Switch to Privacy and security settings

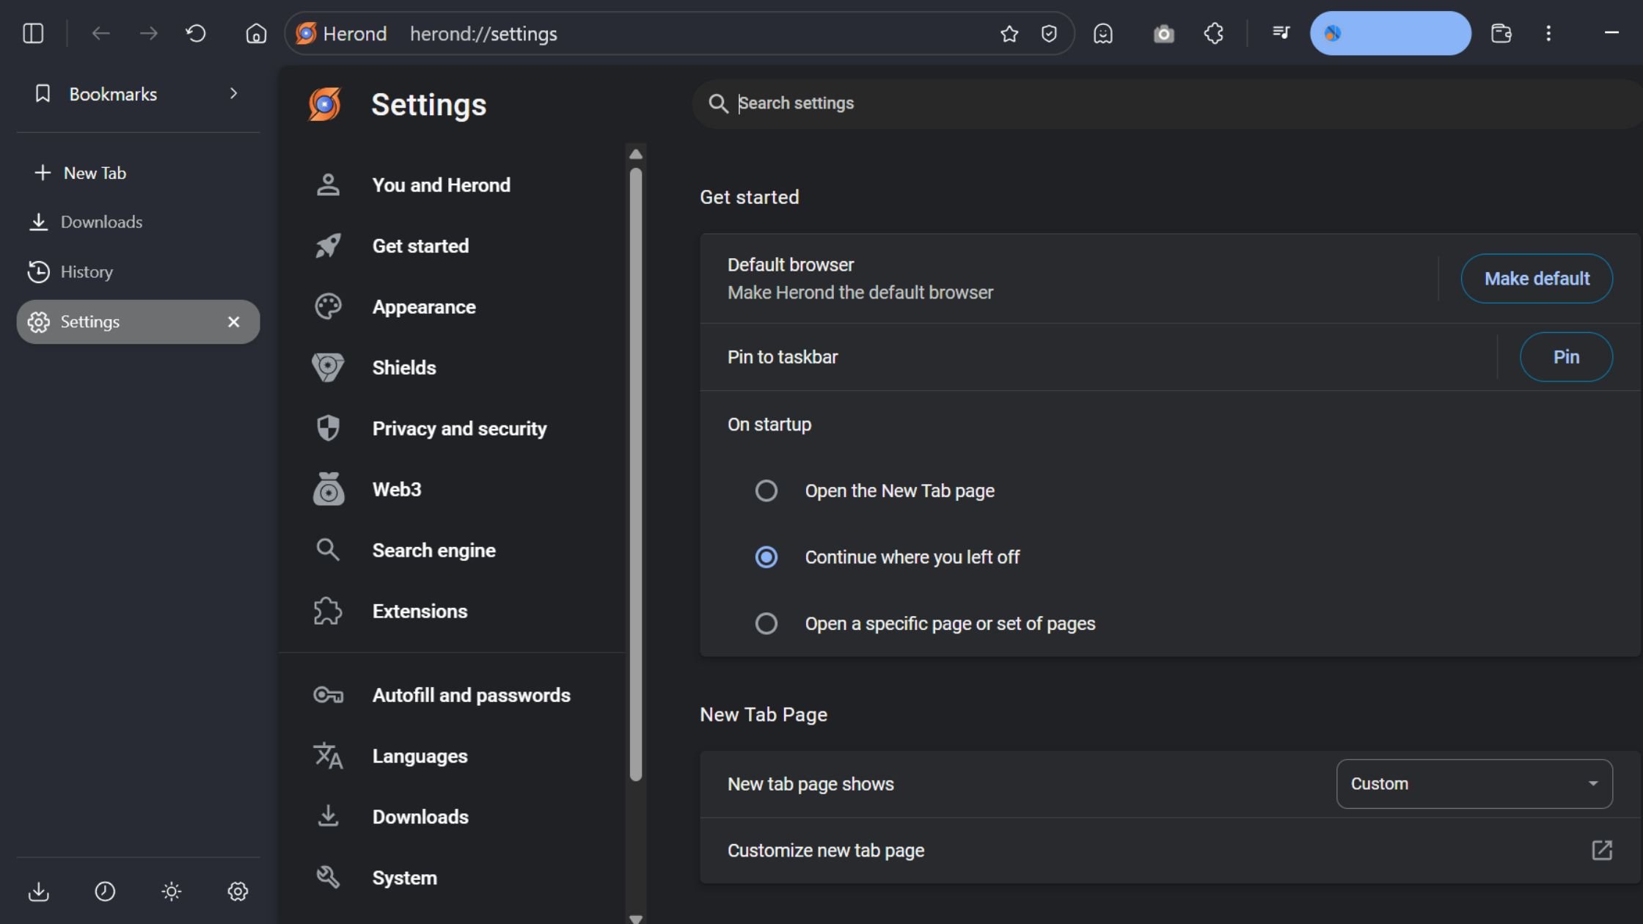click(459, 428)
